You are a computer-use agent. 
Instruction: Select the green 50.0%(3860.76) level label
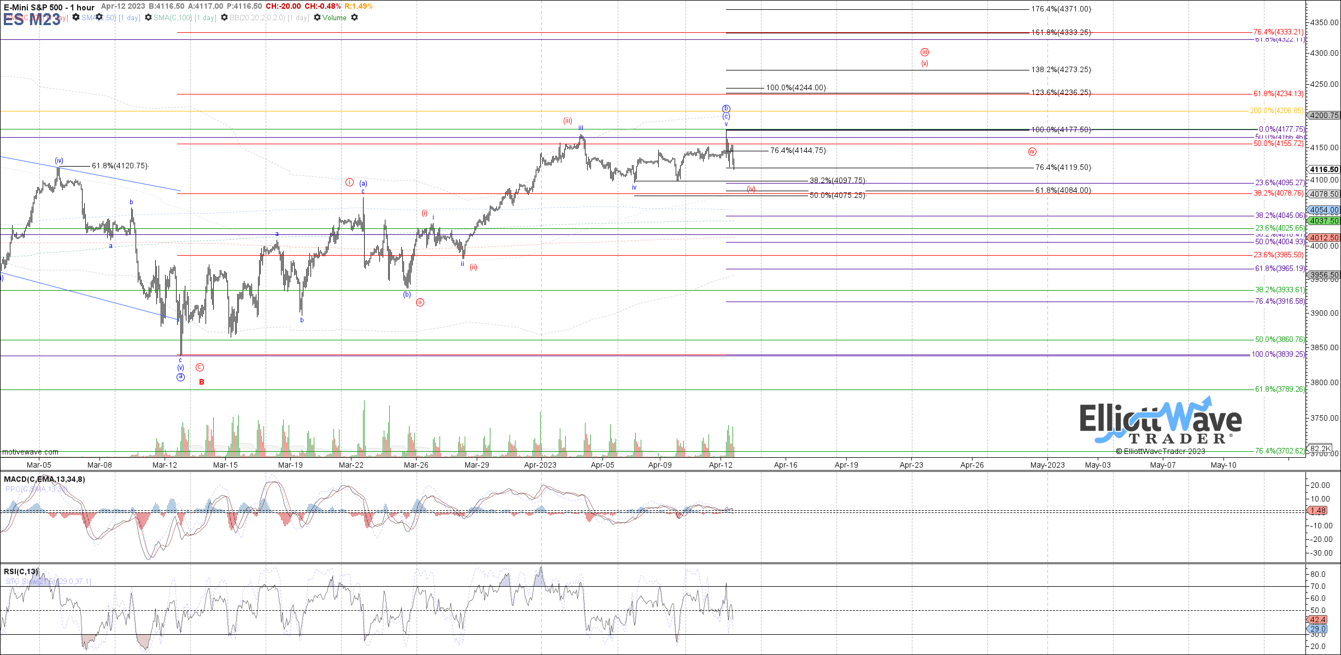[1279, 340]
